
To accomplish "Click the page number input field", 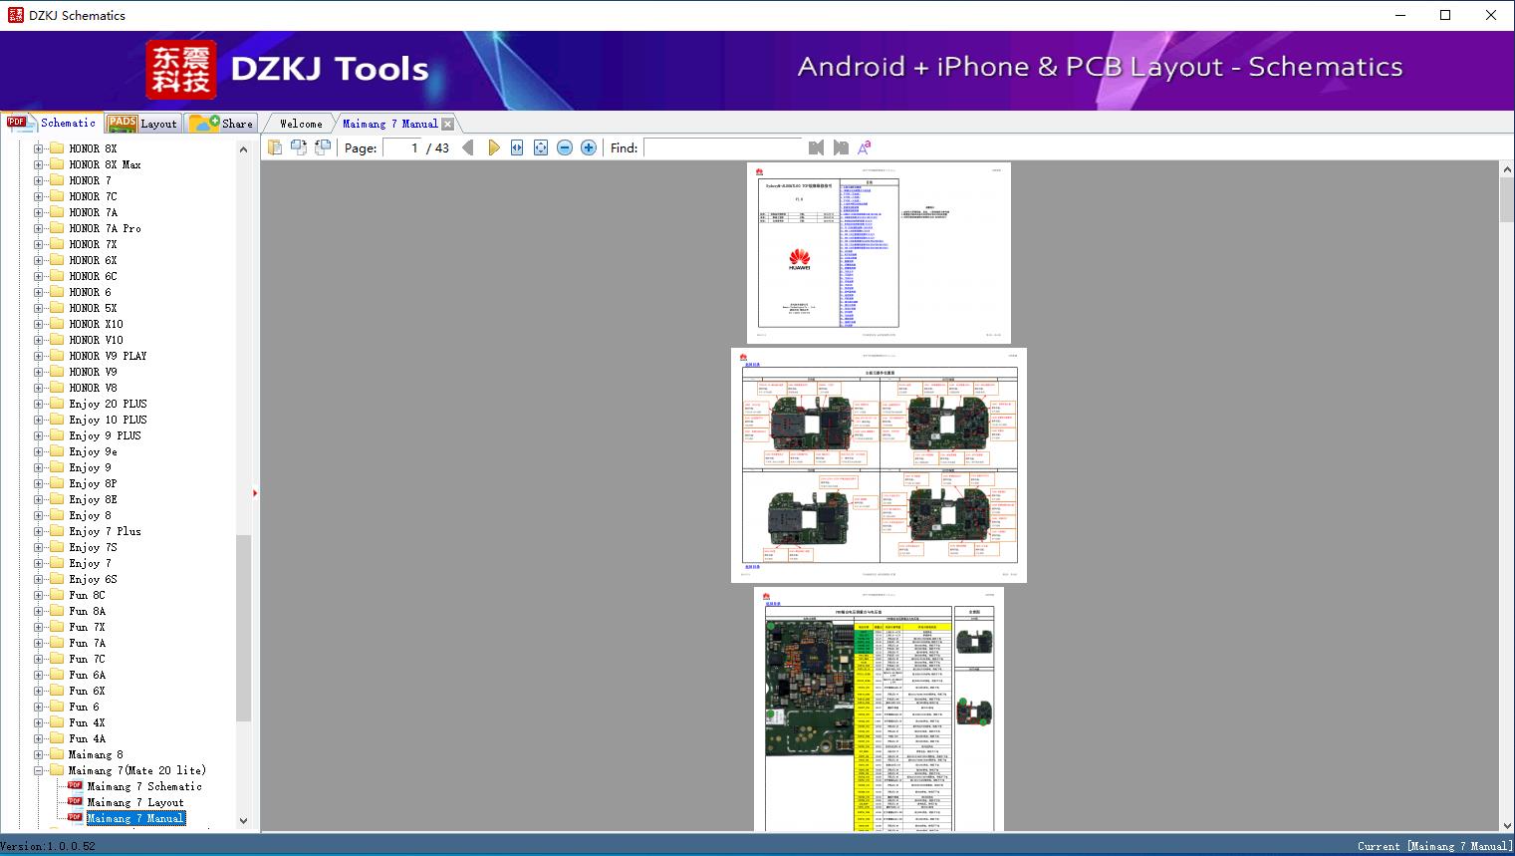I will [x=401, y=147].
